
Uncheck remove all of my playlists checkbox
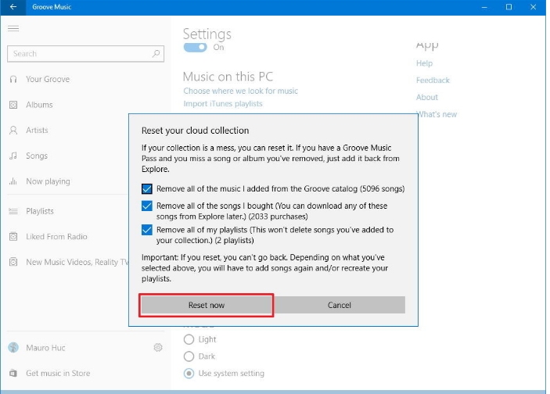pyautogui.click(x=147, y=230)
